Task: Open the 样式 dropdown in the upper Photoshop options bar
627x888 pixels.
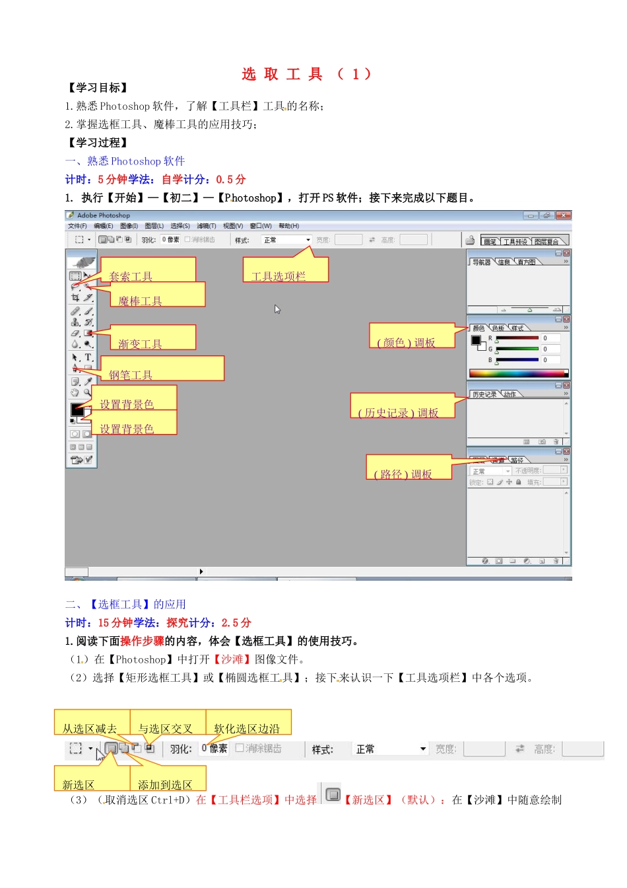Action: coord(286,240)
